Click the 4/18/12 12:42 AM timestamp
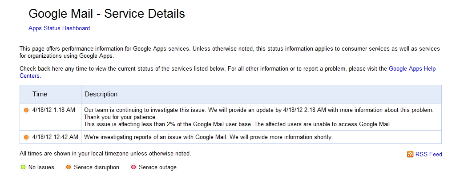Image resolution: width=460 pixels, height=187 pixels. 55,137
